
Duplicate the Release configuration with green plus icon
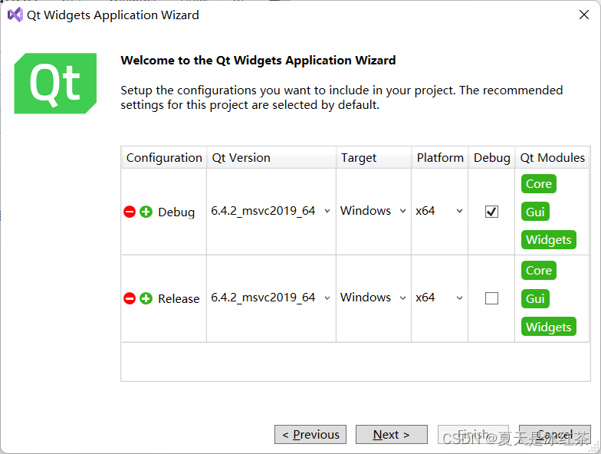coord(146,298)
